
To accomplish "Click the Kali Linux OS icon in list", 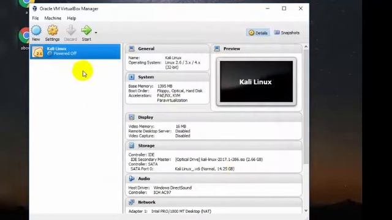I will 38,52.
